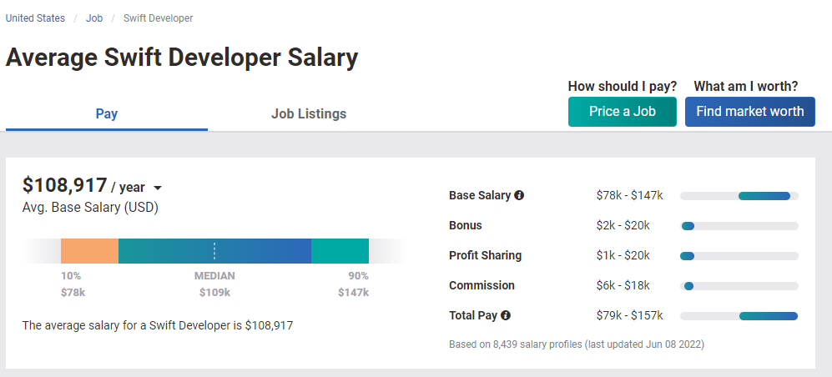This screenshot has width=832, height=377.
Task: Open the per-year pay period dropdown arrow
Action: pyautogui.click(x=157, y=188)
